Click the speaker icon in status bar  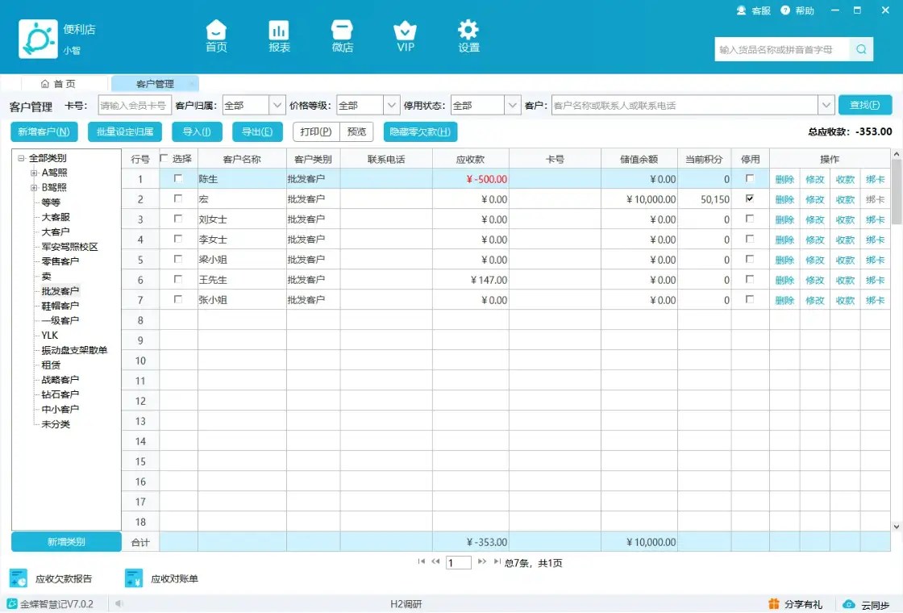(x=119, y=604)
